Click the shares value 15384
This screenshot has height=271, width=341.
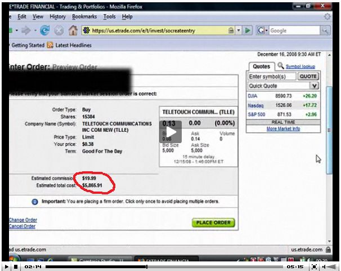click(88, 117)
